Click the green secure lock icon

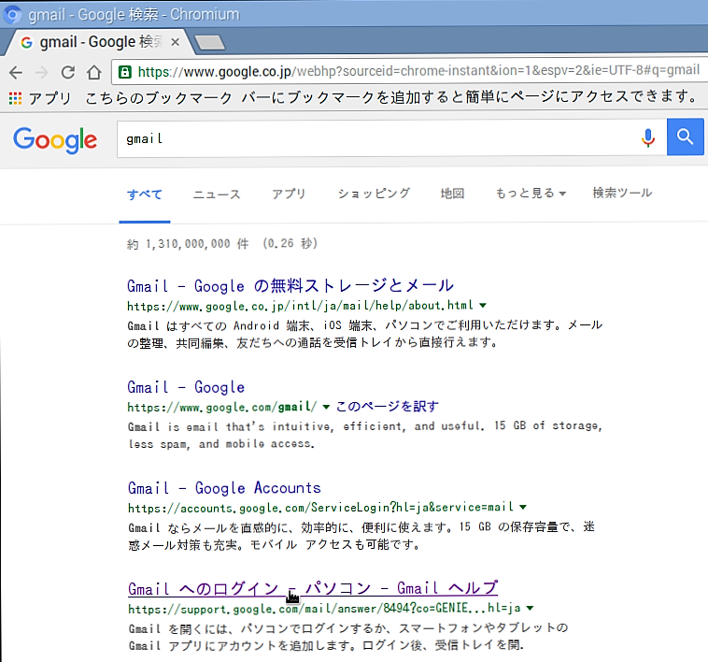pos(124,72)
